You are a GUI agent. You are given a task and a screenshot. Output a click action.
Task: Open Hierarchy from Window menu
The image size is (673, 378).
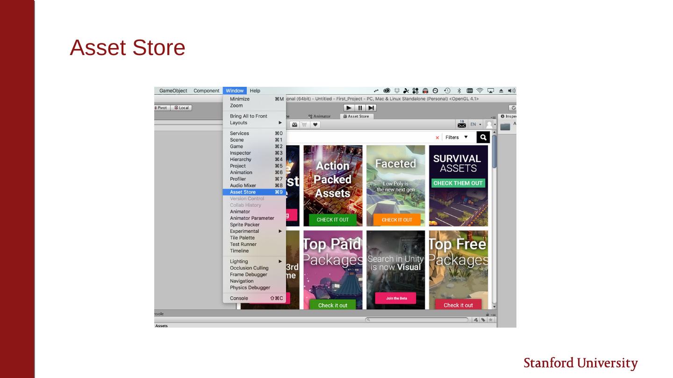click(254, 160)
